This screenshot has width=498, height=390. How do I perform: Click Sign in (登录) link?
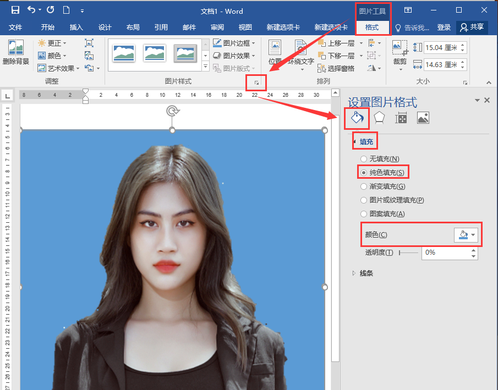(444, 28)
